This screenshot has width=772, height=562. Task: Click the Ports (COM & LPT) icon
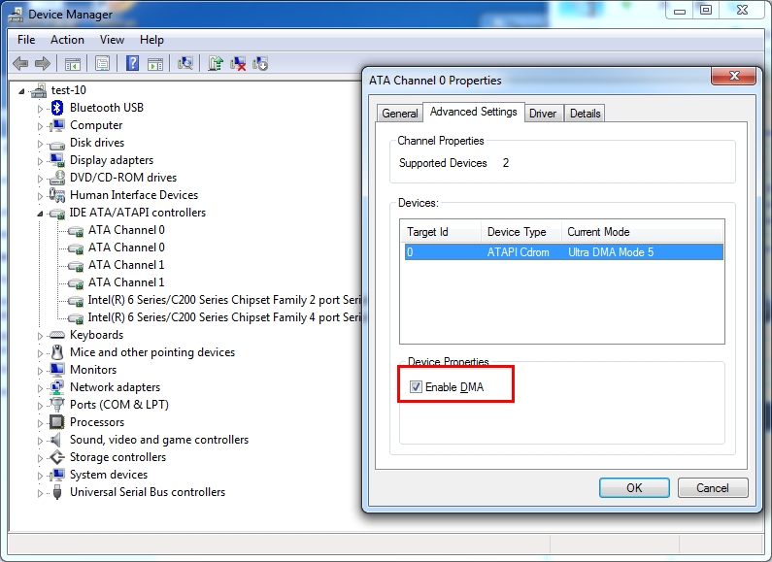(57, 405)
